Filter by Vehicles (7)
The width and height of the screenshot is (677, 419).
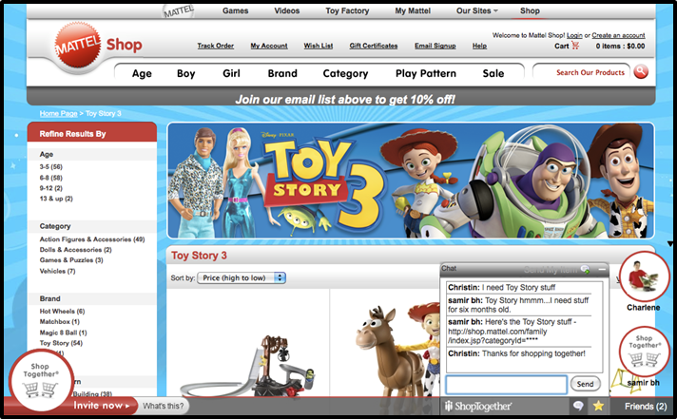(x=57, y=271)
